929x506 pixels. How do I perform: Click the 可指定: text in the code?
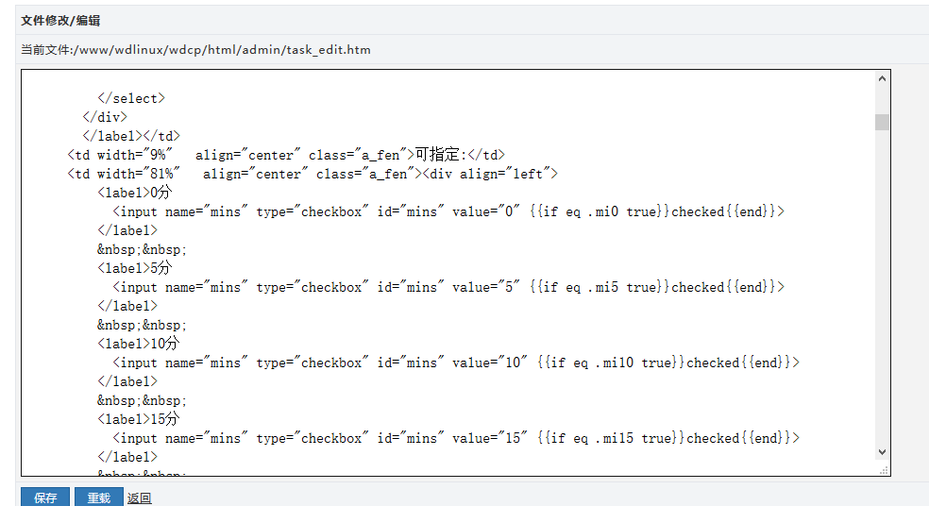(x=440, y=155)
